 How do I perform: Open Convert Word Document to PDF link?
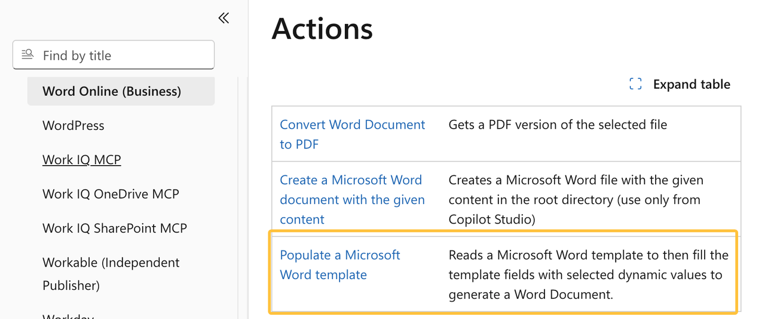click(353, 134)
